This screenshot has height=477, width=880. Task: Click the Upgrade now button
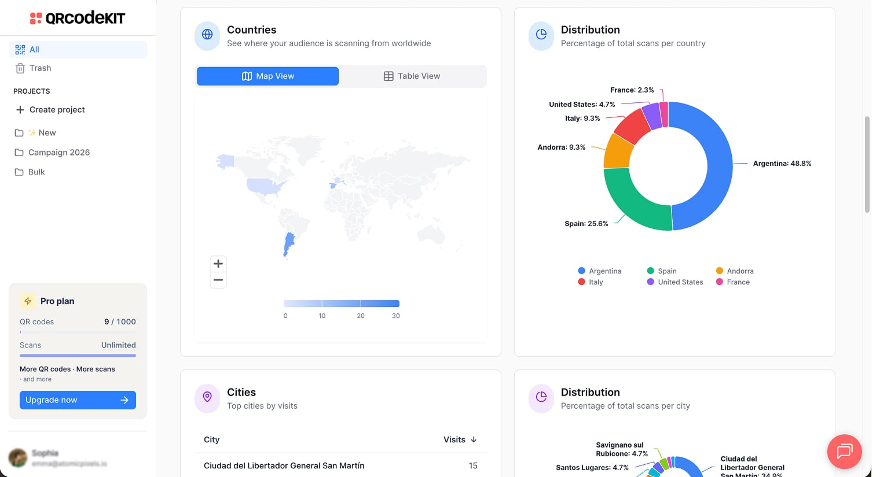click(78, 400)
